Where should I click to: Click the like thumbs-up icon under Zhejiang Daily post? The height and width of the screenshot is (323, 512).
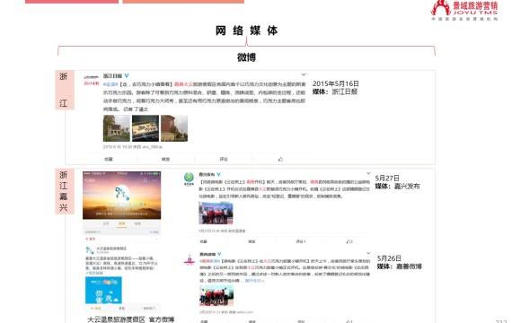tap(280, 159)
